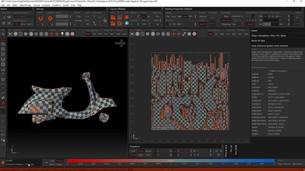305x171 pixels.
Task: Click Configure Interaction button
Action: click(x=277, y=71)
